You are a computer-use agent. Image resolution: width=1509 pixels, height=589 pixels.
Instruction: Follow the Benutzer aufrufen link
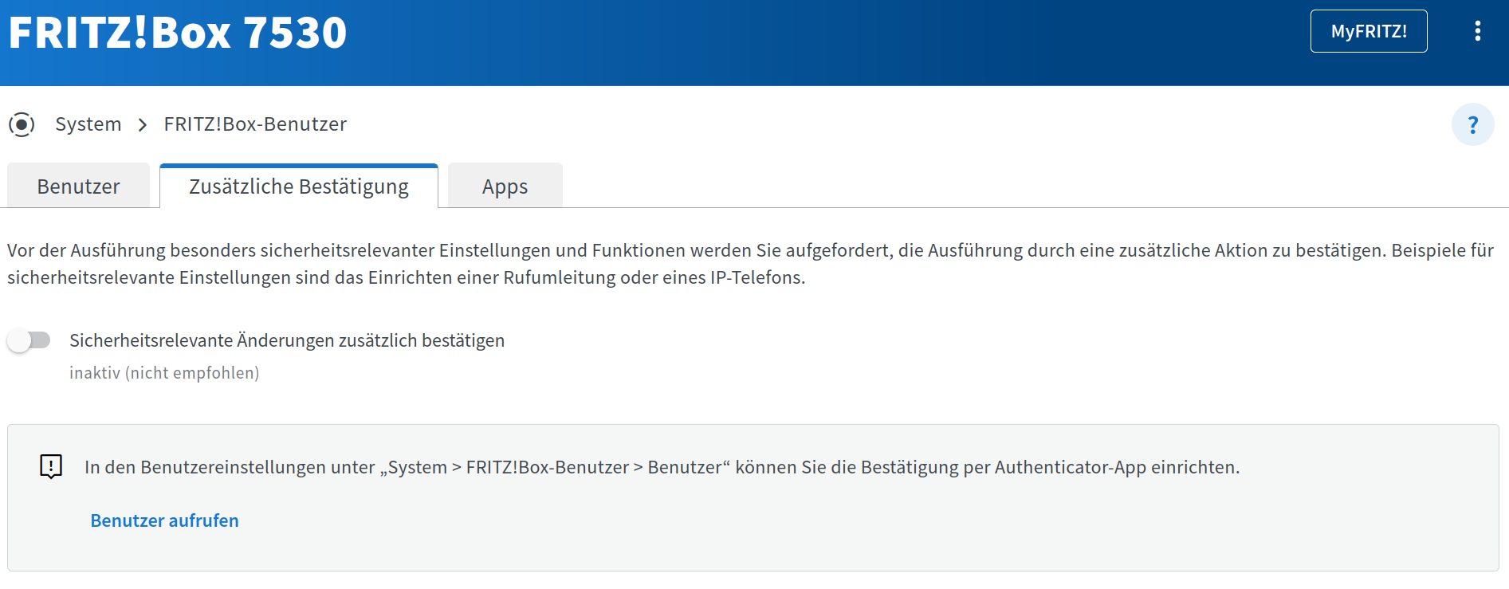164,520
